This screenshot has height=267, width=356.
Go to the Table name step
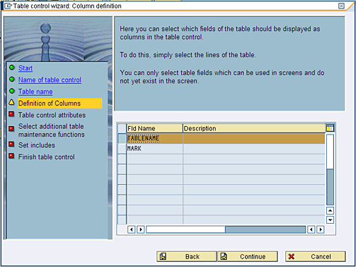click(x=36, y=92)
